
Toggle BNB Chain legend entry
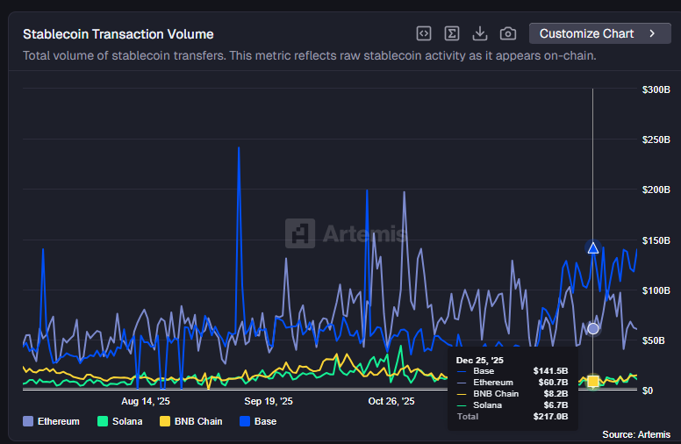190,421
